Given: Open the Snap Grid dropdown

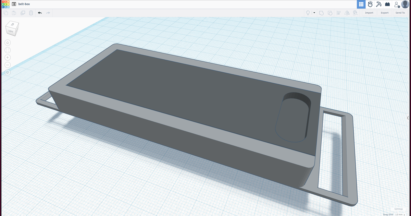Looking at the screenshot, I should [x=399, y=214].
